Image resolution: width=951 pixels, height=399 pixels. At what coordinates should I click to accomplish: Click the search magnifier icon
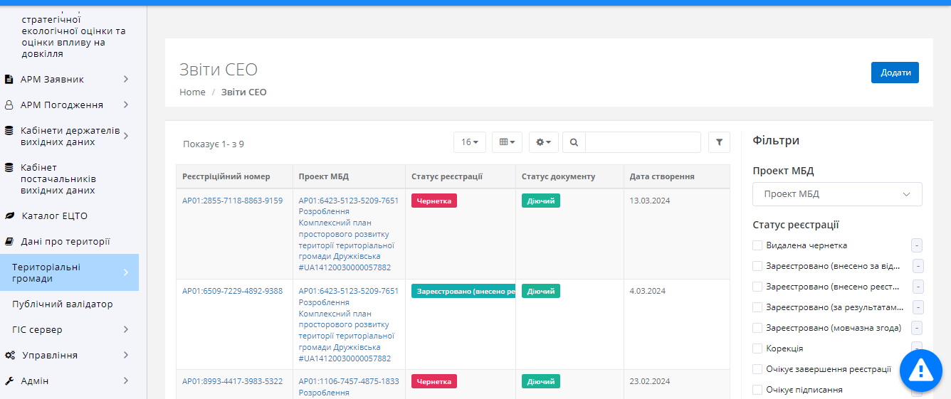574,142
